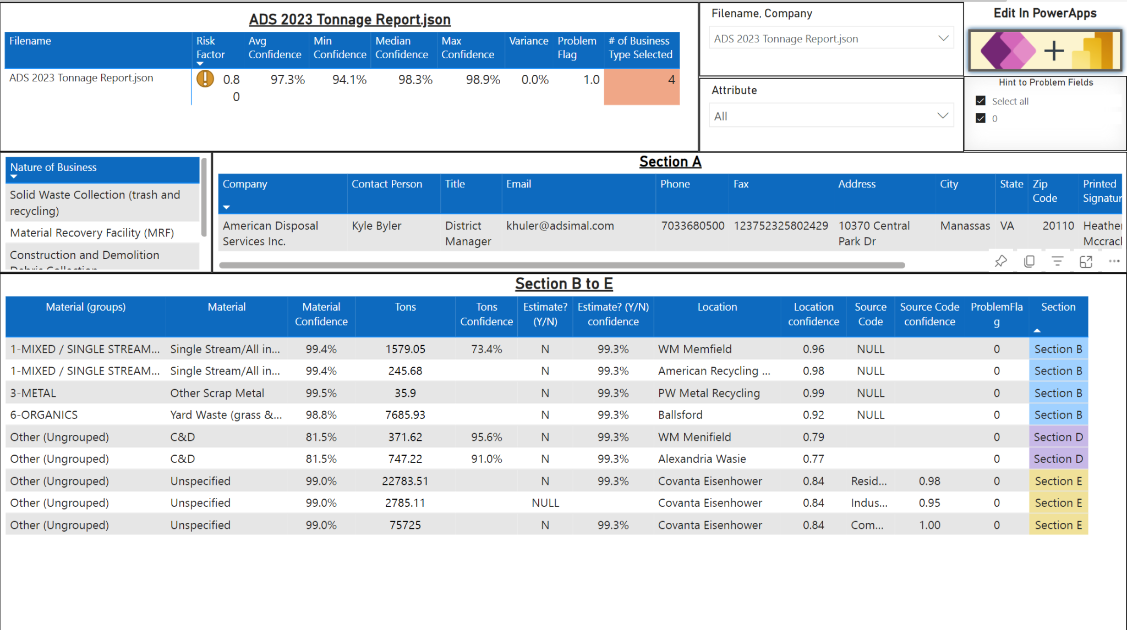Click sort arrow under Section column header

(x=1037, y=330)
